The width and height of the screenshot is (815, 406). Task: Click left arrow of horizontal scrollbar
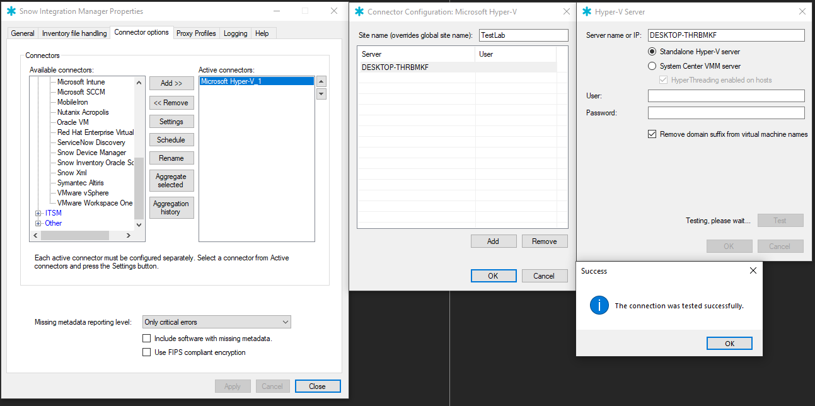(36, 235)
